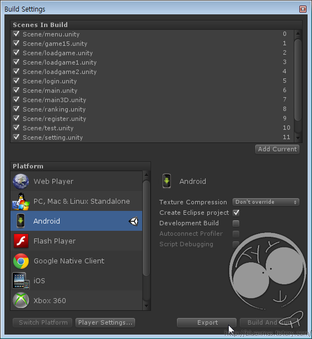Click the Web Player globe icon
The height and width of the screenshot is (339, 312).
coord(21,182)
